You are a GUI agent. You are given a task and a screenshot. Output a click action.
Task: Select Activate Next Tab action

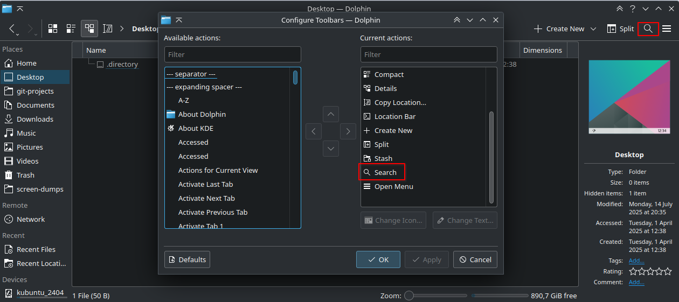point(227,198)
